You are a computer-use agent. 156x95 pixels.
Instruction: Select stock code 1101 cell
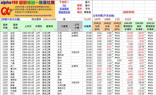tap(5, 33)
